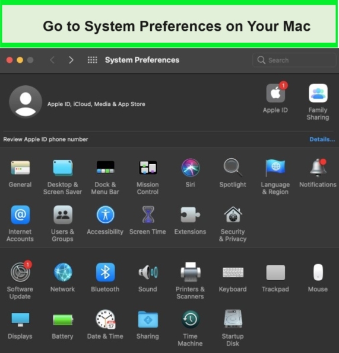Open Printers & Scanners pane
The image size is (339, 353).
191,272
